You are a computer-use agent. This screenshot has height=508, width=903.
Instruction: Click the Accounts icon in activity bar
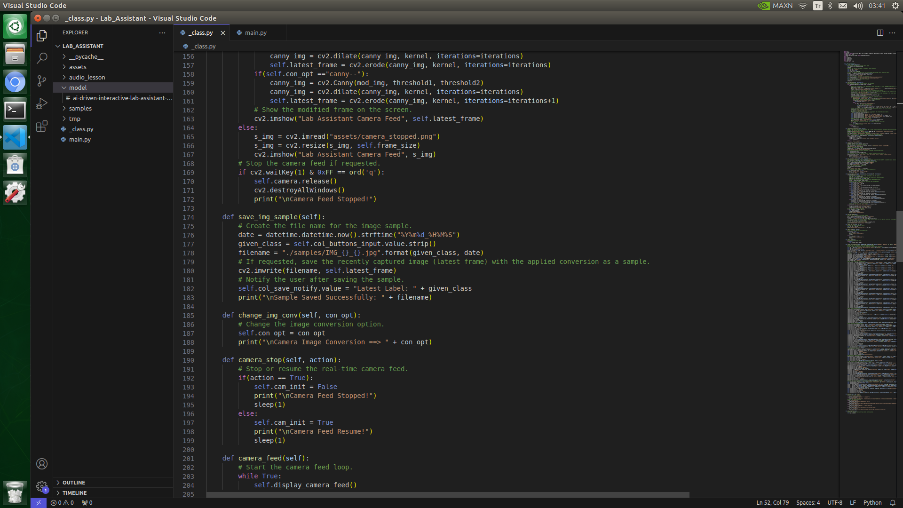coord(42,464)
